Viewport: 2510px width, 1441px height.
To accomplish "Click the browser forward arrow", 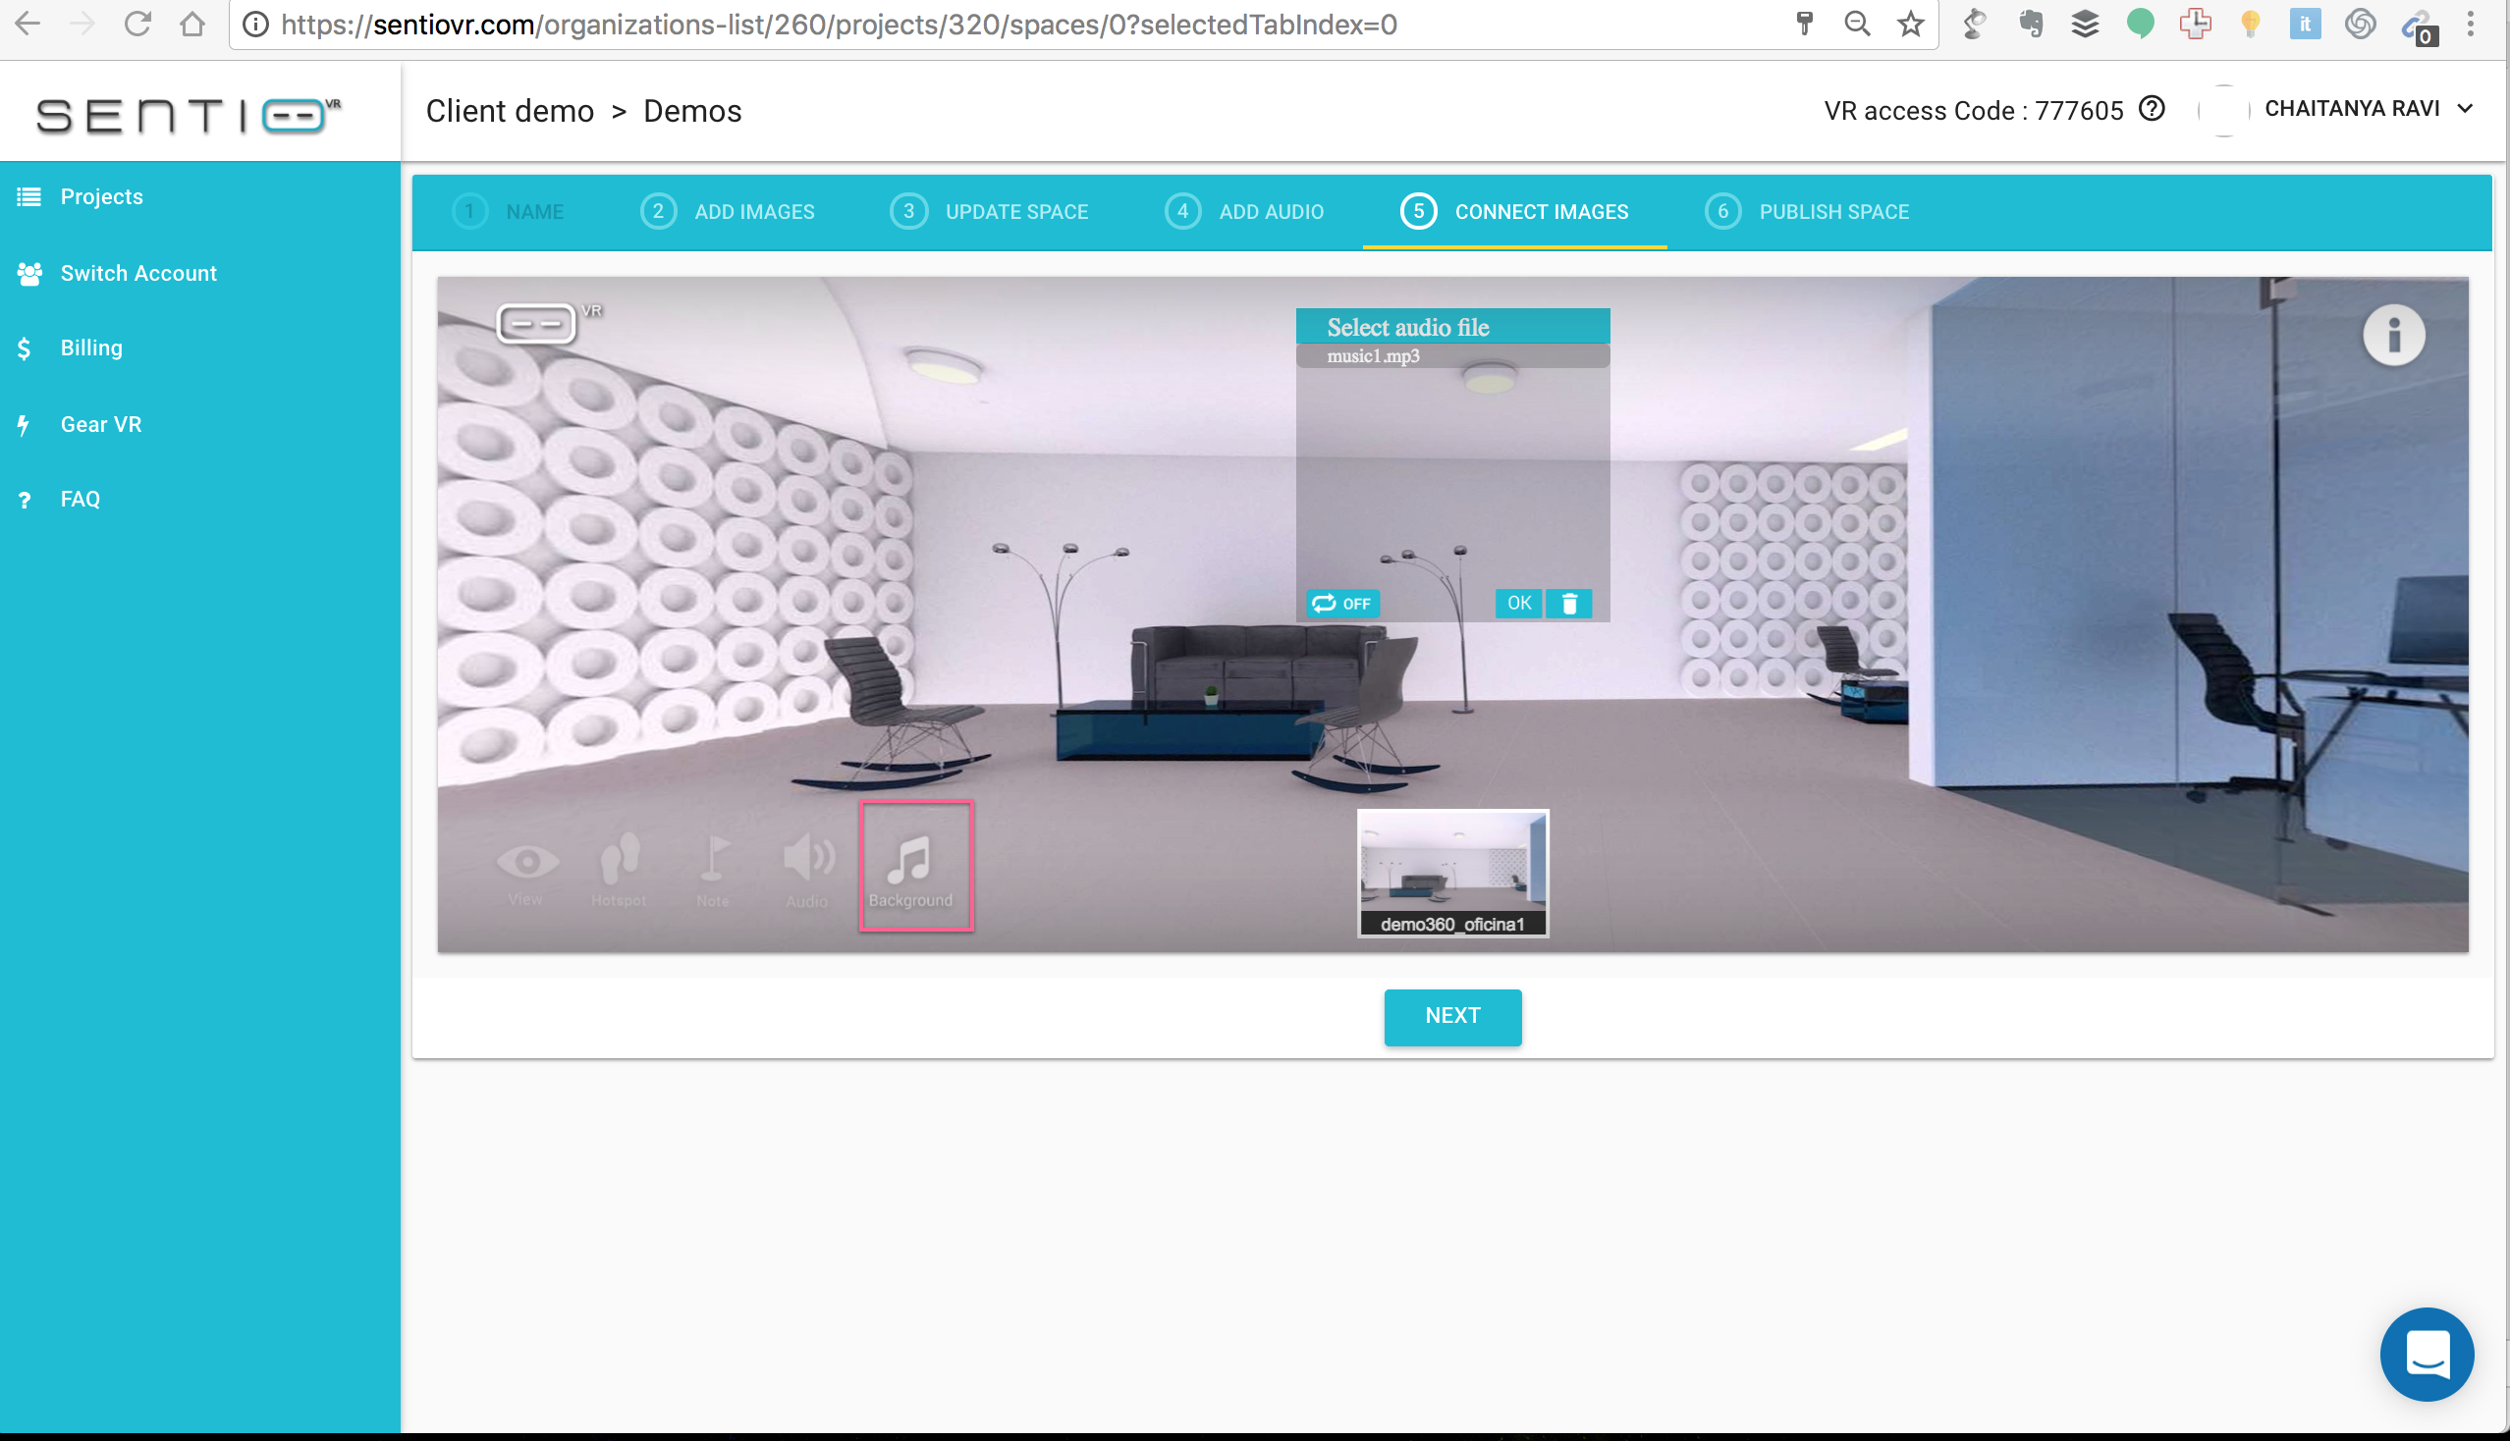I will click(x=82, y=24).
